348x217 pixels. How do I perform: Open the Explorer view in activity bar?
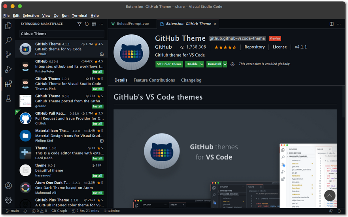pos(8,26)
